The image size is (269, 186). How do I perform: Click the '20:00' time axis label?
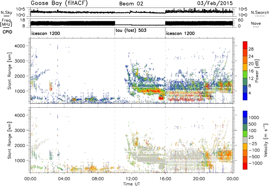coord(199,179)
